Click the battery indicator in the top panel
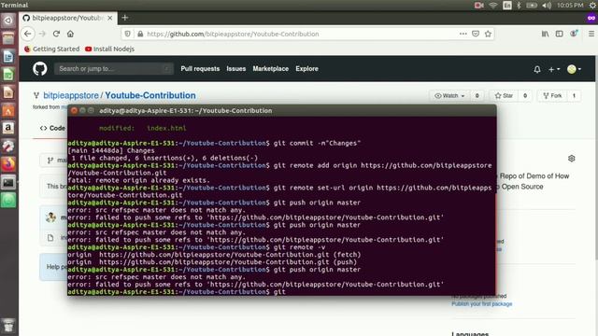The image size is (598, 336). click(x=532, y=6)
